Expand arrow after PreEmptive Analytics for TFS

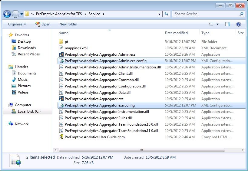coord(85,14)
